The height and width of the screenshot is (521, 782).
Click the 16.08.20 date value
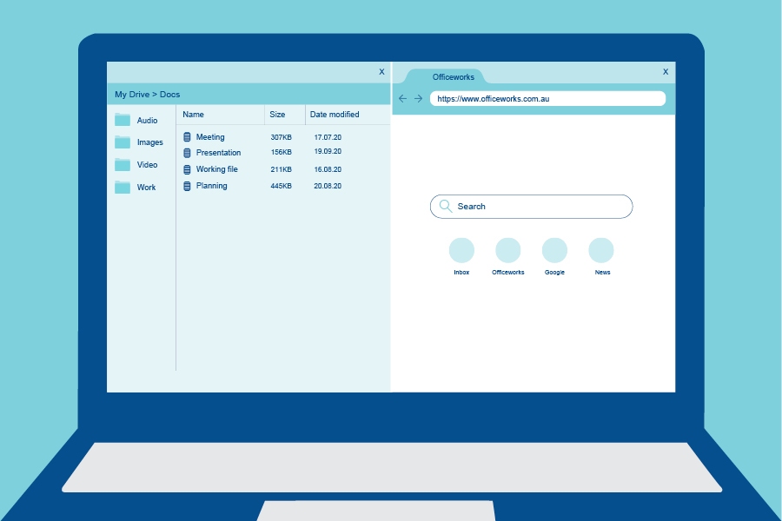[328, 169]
